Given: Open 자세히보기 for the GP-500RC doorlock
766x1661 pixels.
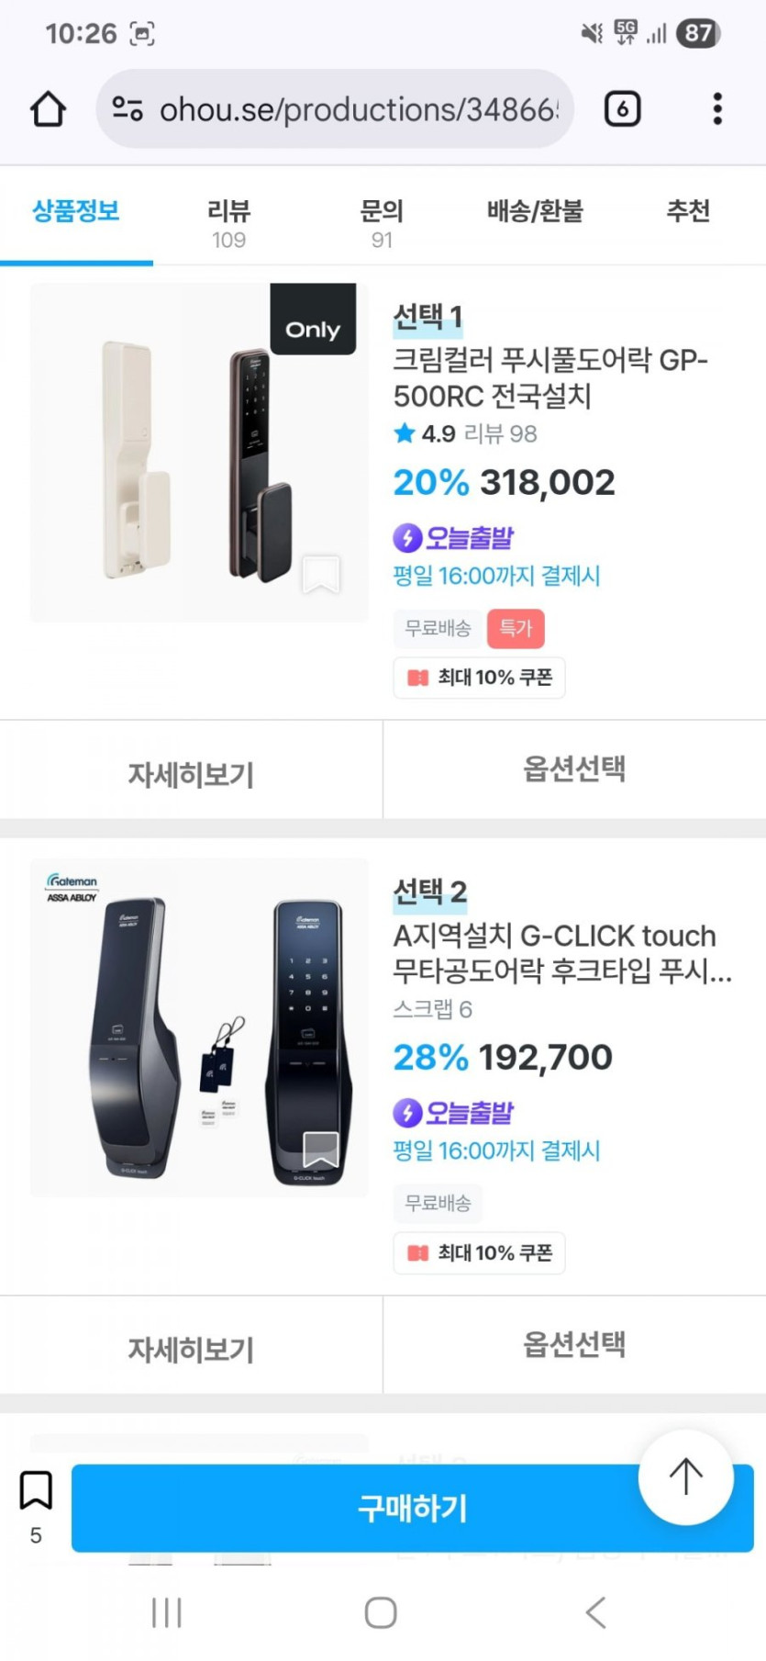Looking at the screenshot, I should click(x=191, y=774).
